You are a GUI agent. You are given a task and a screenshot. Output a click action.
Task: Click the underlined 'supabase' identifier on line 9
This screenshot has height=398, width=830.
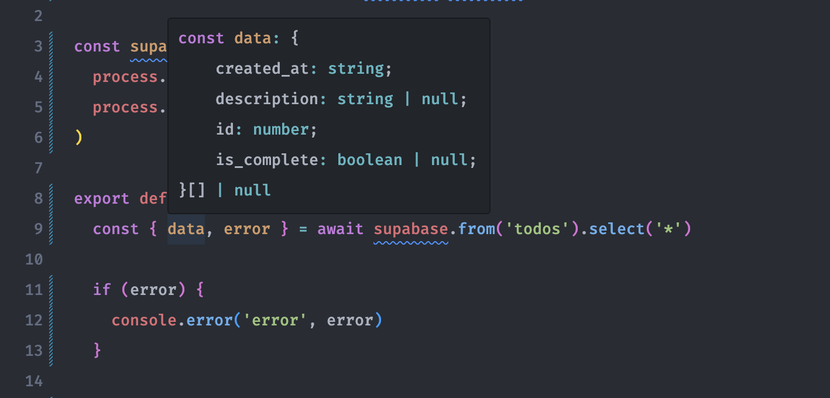411,229
